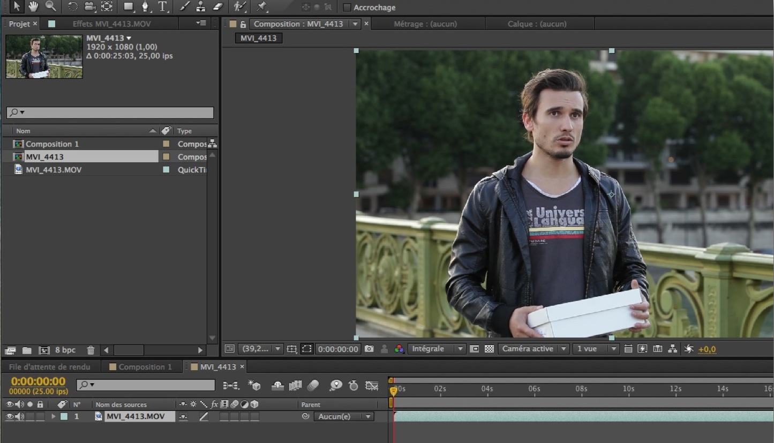Screen dimensions: 774x443
Task: Click the camera snapshot icon below the composition
Action: pos(369,349)
